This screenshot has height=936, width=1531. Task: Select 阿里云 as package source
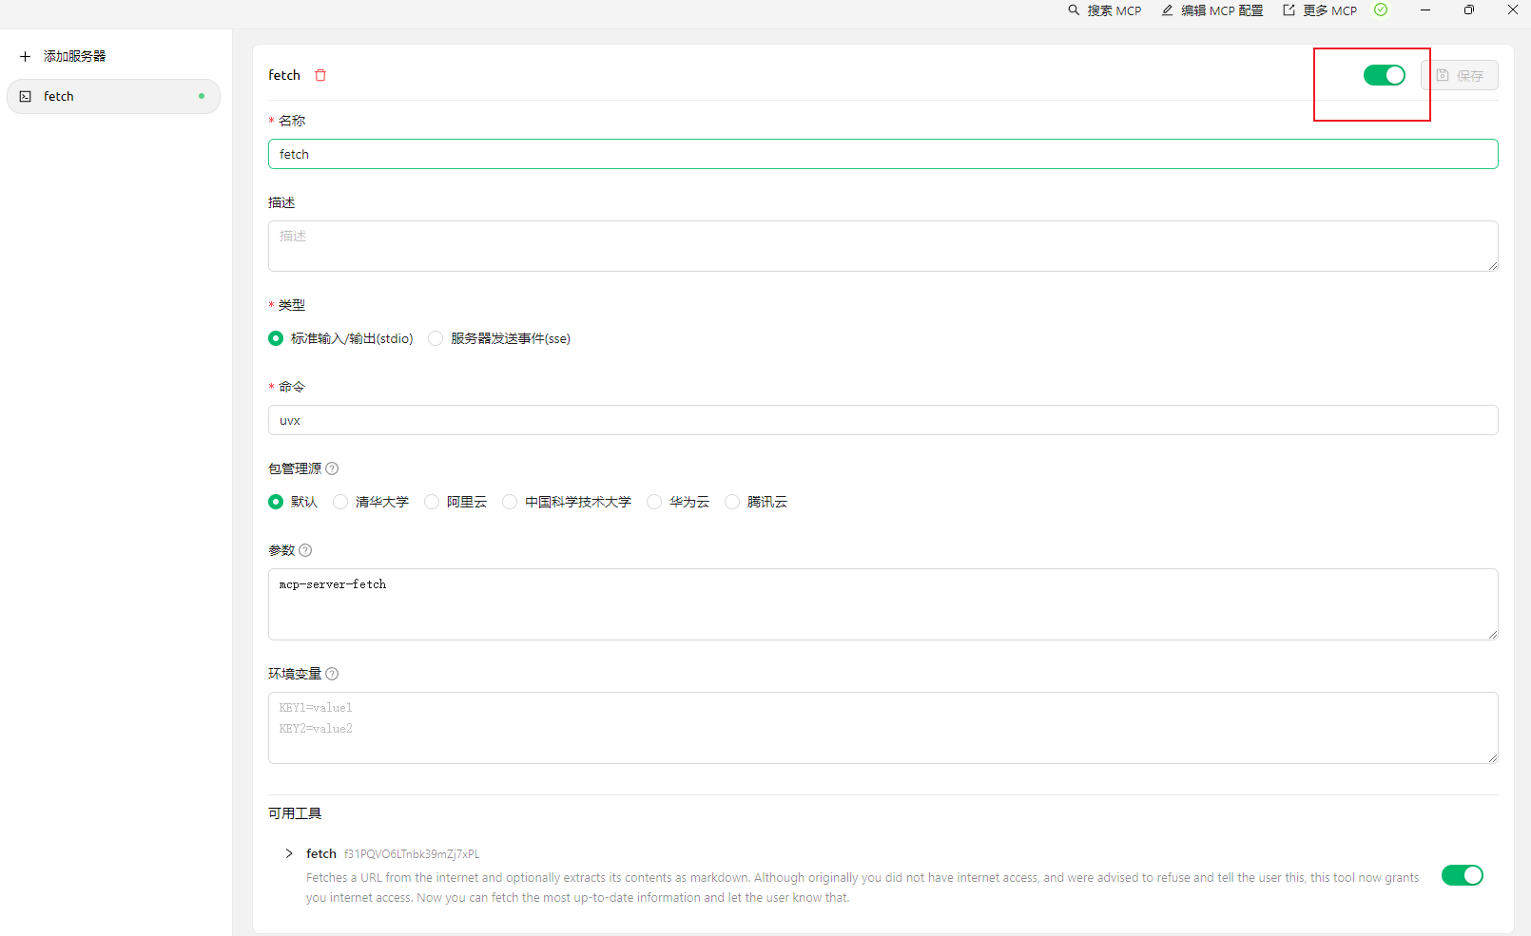(431, 502)
